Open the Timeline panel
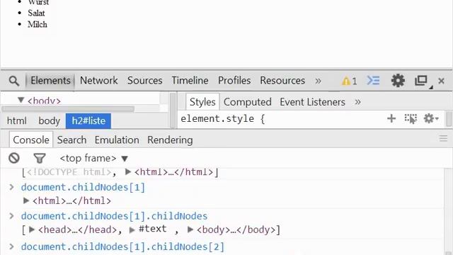This screenshot has height=255, width=453. pos(190,81)
